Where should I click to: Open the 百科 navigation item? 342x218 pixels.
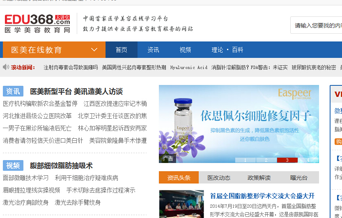tap(238, 50)
